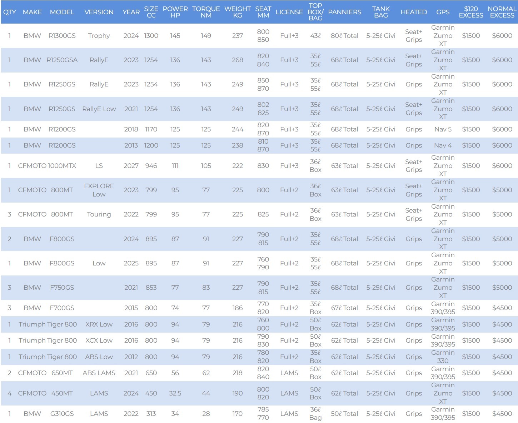Click the Touring version cell
The height and width of the screenshot is (423, 518).
99,214
